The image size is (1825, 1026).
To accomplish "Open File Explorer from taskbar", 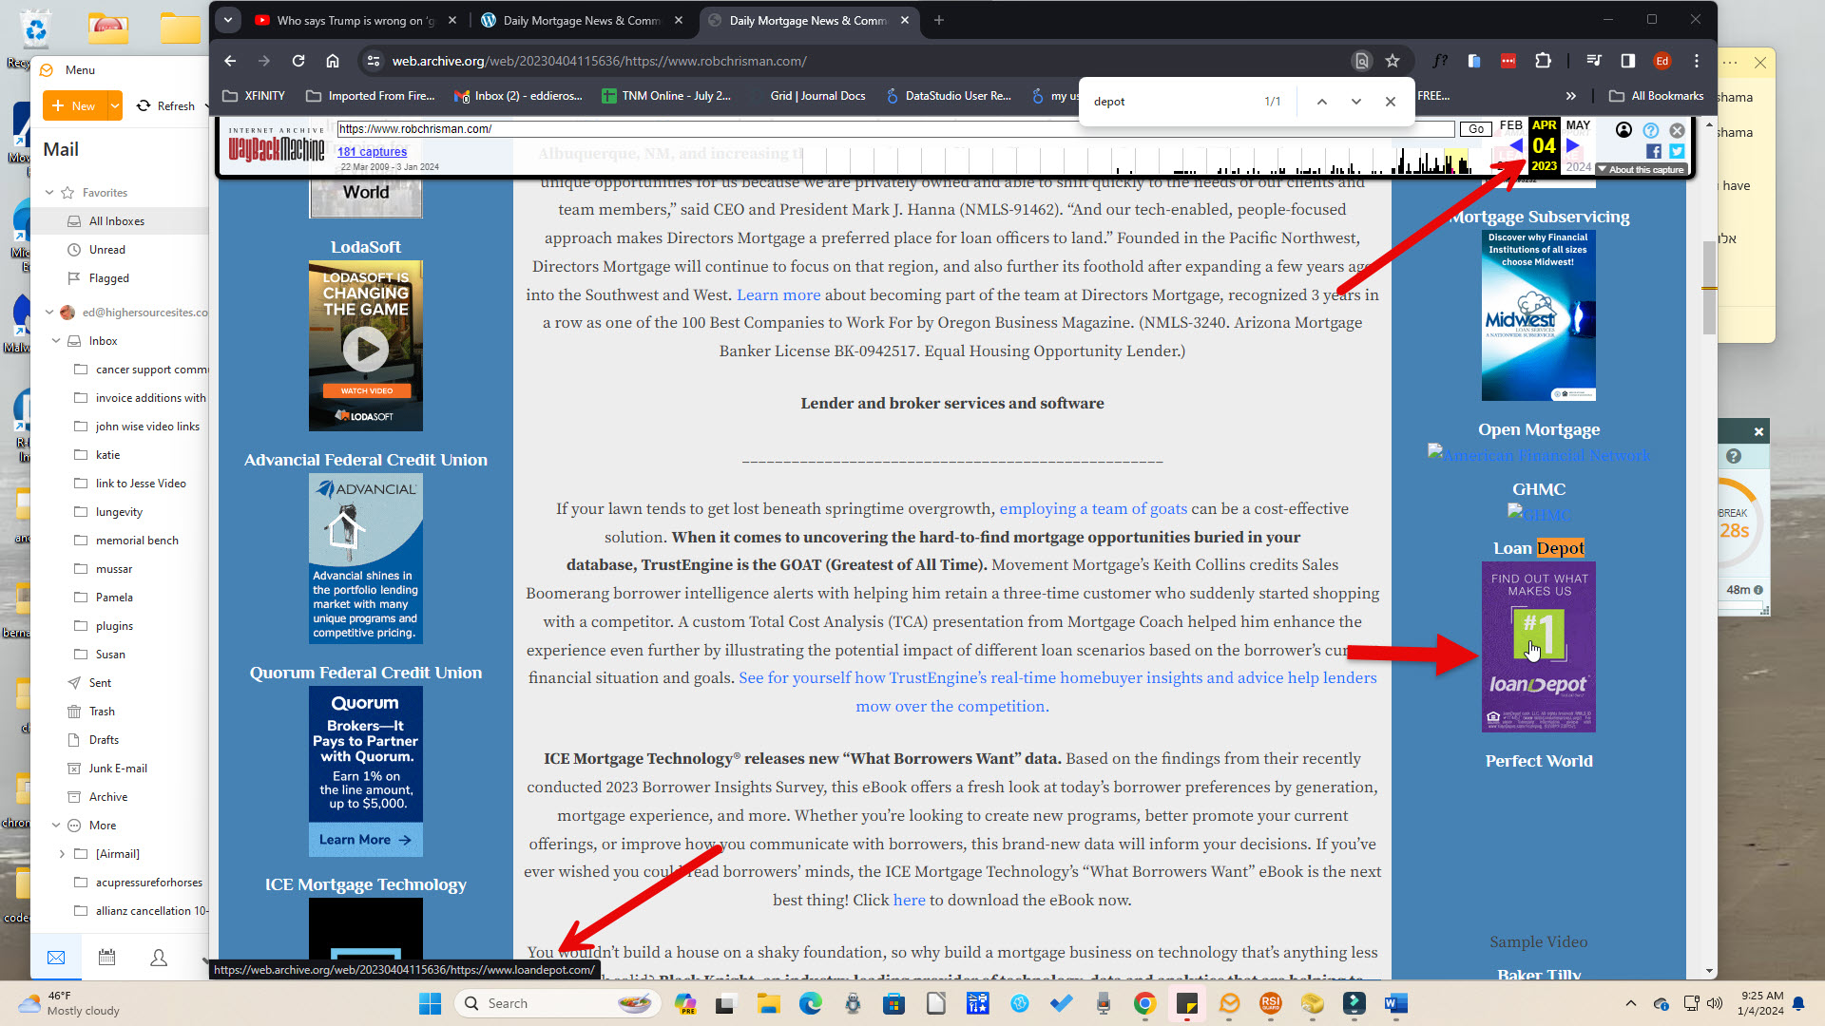I will tap(769, 1003).
